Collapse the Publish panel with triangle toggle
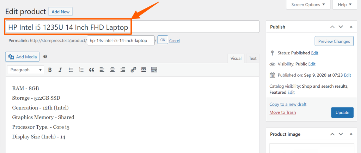 click(x=351, y=27)
